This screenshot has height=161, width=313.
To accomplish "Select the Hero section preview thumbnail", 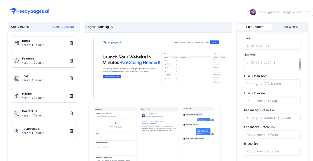I will point(159,68).
